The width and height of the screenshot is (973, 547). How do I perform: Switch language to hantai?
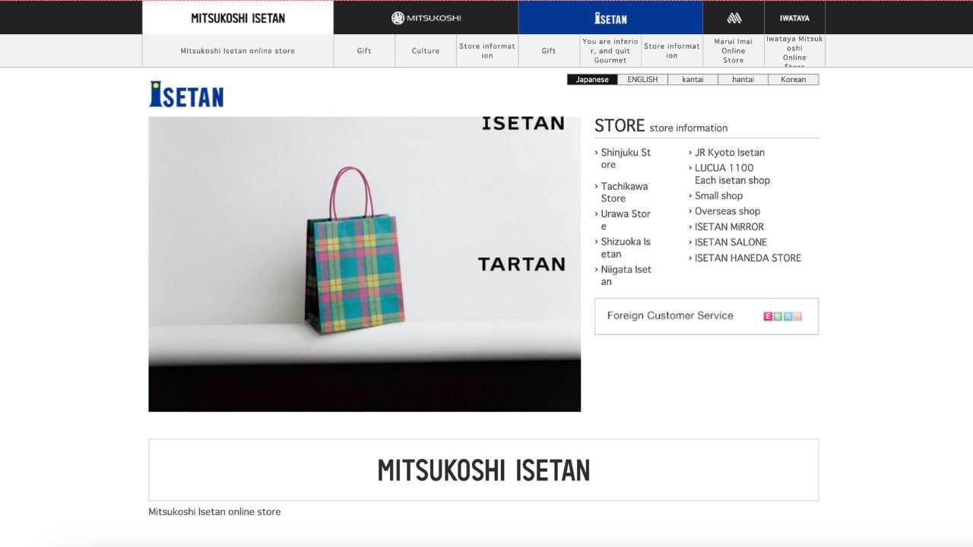743,79
